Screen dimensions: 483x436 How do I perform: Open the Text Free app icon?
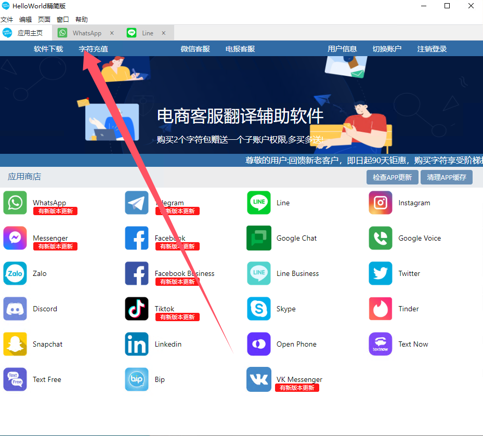pyautogui.click(x=15, y=379)
